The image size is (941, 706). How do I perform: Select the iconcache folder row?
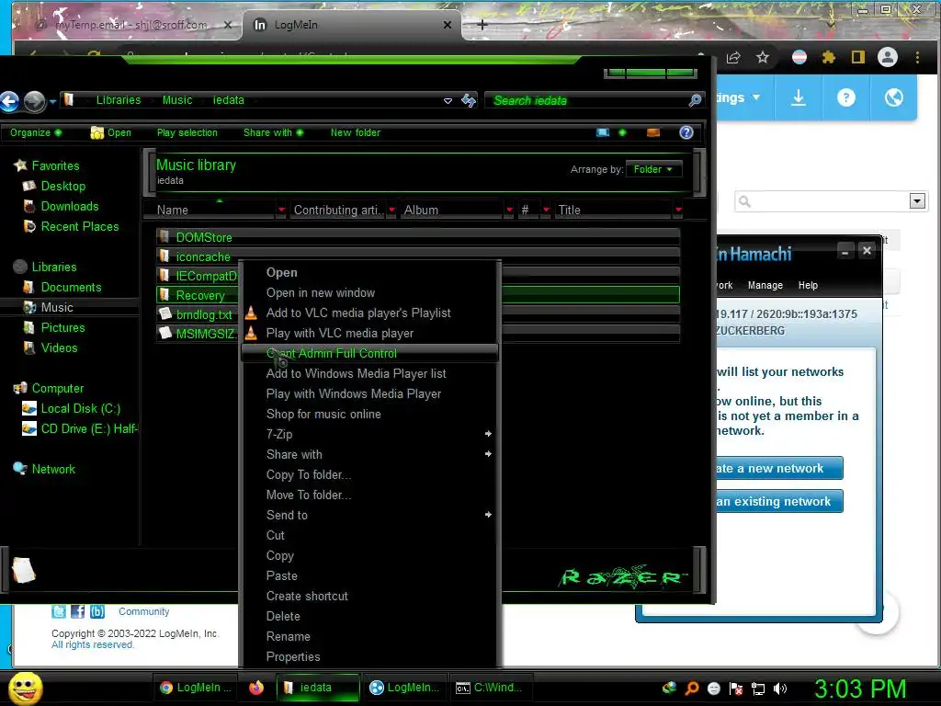coord(418,256)
